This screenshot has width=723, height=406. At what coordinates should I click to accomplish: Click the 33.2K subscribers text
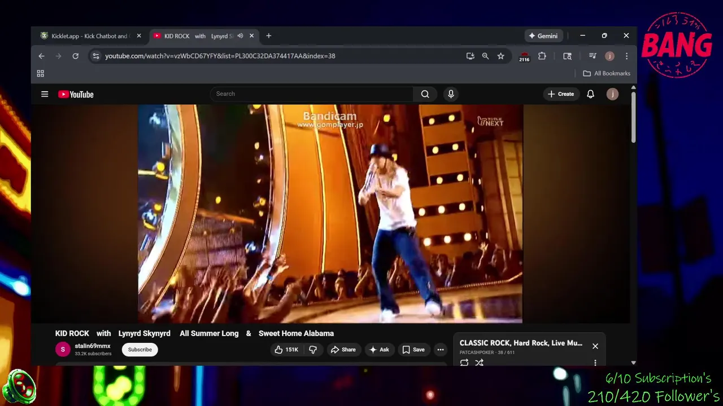pos(93,354)
